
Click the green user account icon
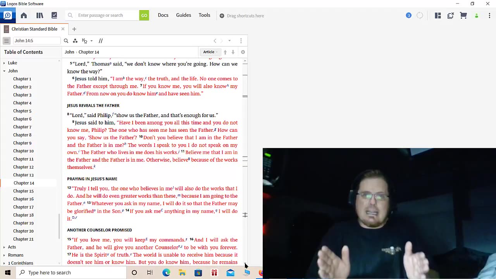(477, 16)
